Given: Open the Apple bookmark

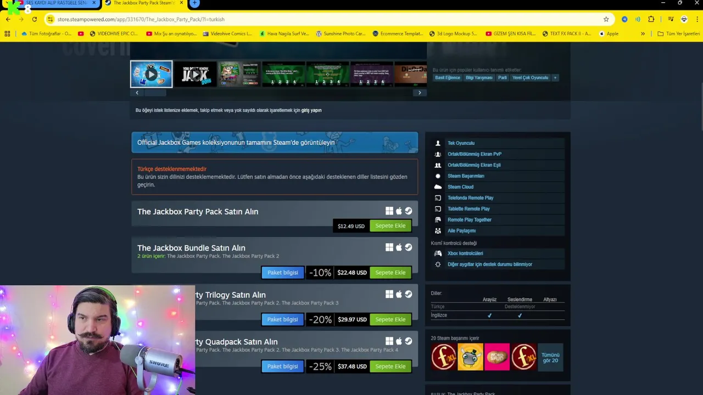Looking at the screenshot, I should point(609,33).
